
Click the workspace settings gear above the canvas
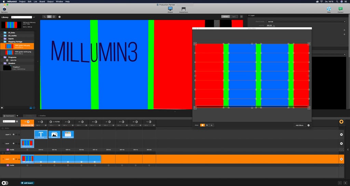point(59,17)
